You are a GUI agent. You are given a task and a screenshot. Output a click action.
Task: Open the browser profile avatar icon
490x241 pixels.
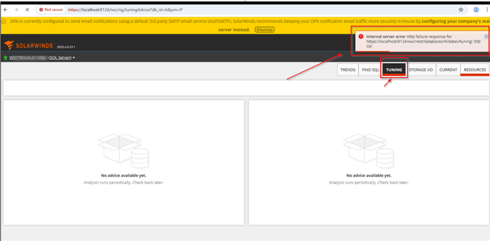[x=476, y=10]
